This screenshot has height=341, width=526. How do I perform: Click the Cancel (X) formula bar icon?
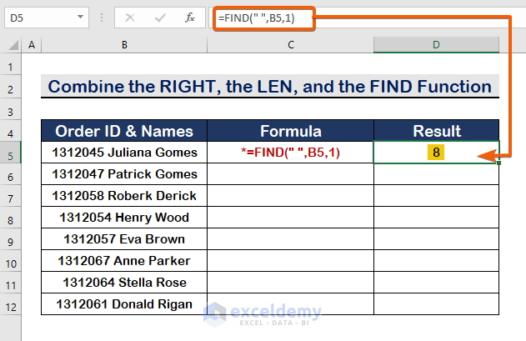[x=130, y=18]
